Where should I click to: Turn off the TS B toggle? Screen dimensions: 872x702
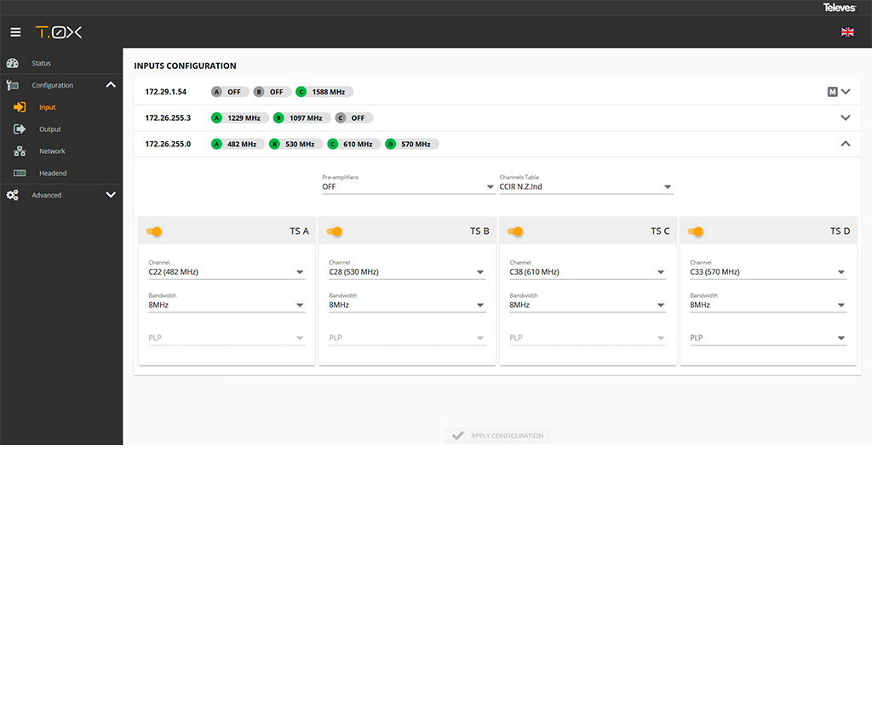pos(335,231)
